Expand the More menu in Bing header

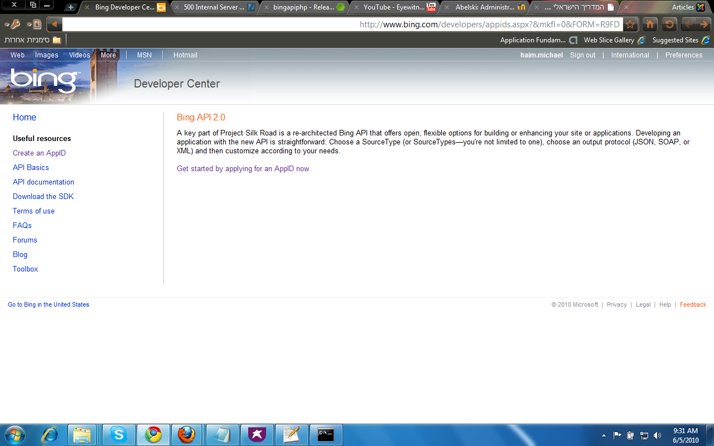pyautogui.click(x=108, y=55)
